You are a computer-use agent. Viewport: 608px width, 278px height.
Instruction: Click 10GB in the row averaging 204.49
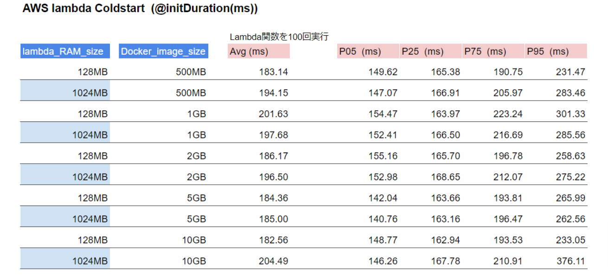(194, 261)
